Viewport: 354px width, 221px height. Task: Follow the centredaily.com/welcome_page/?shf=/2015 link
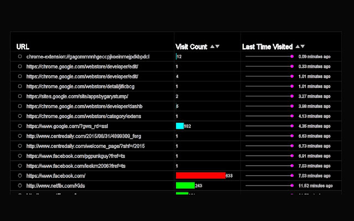[x=86, y=146]
